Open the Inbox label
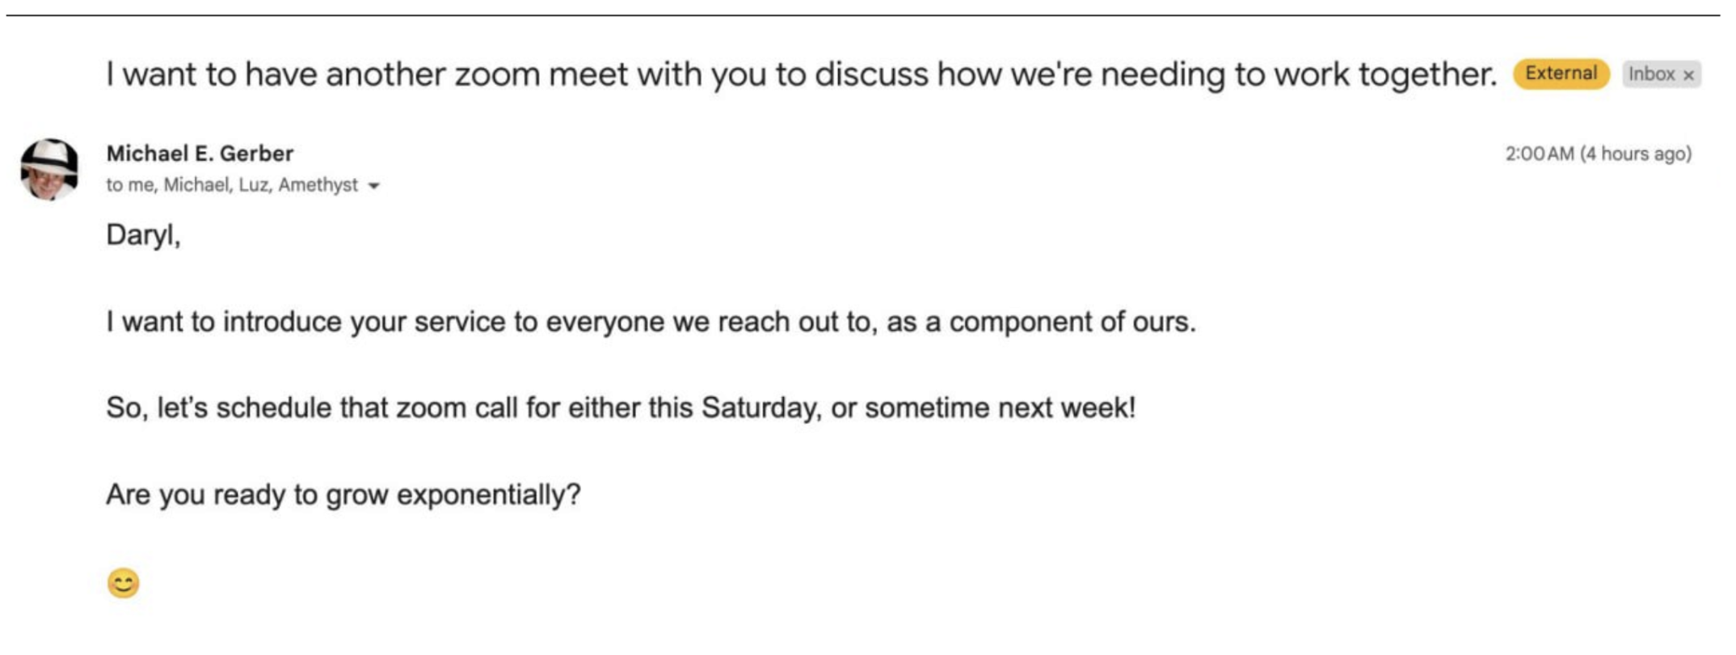This screenshot has height=655, width=1736. coord(1651,74)
